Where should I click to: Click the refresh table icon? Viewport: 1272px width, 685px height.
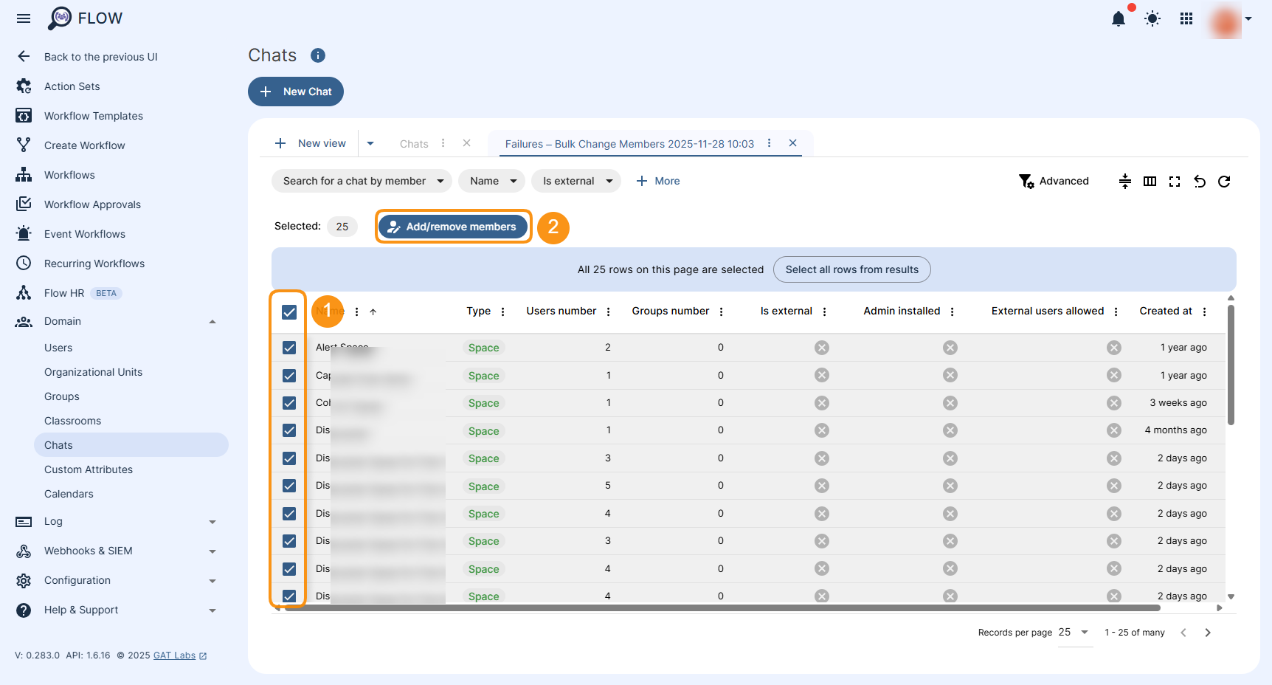pyautogui.click(x=1224, y=182)
